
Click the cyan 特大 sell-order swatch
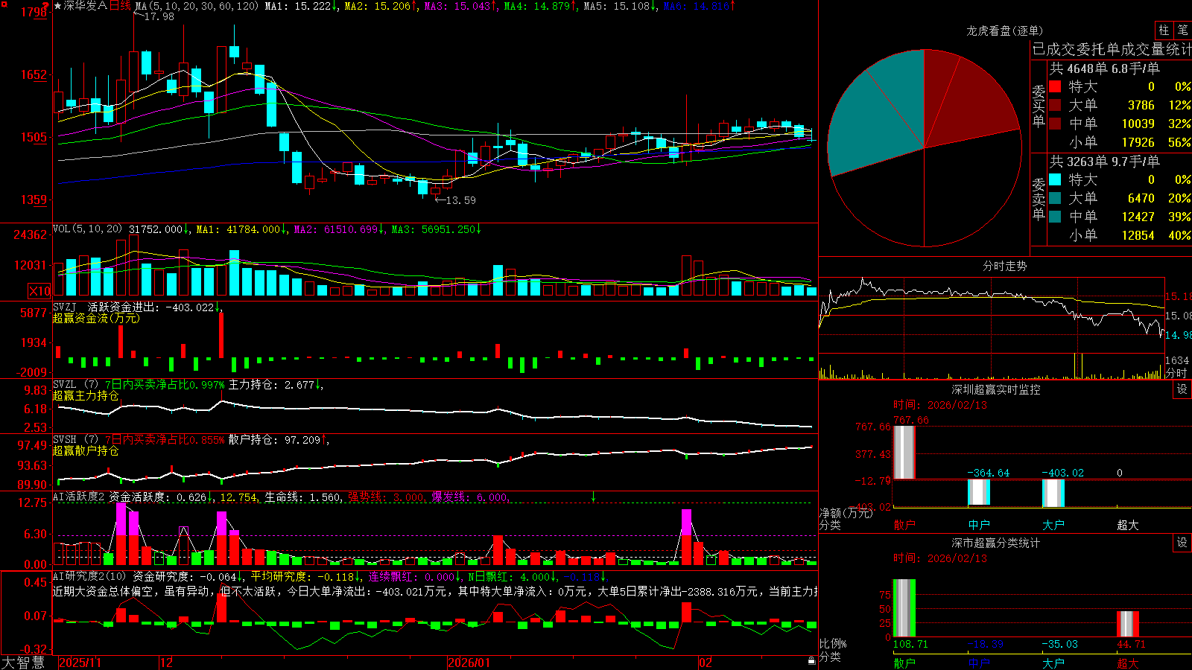pyautogui.click(x=1055, y=179)
